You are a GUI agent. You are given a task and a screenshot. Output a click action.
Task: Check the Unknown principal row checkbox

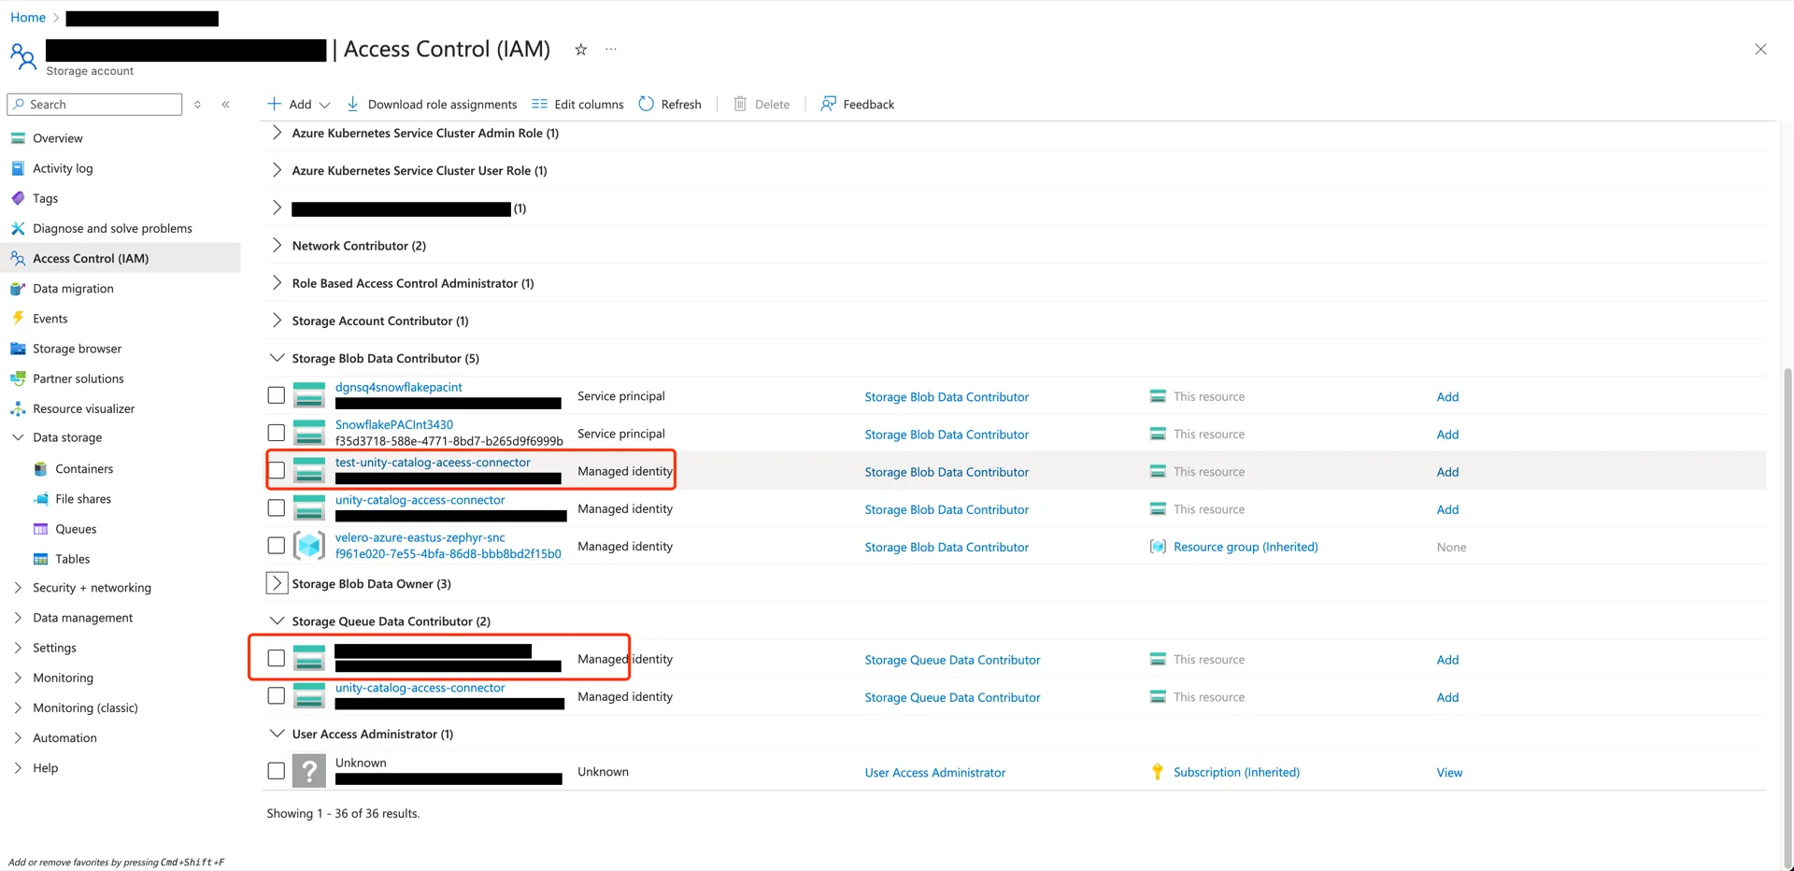click(276, 771)
